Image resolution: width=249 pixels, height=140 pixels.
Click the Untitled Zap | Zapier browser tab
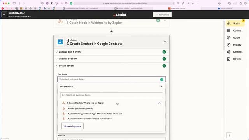[177, 9]
